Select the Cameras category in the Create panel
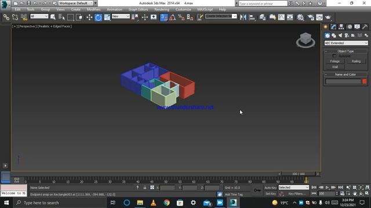371x208 pixels. 347,35
